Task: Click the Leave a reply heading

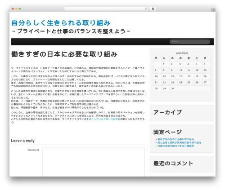Action: point(23,141)
